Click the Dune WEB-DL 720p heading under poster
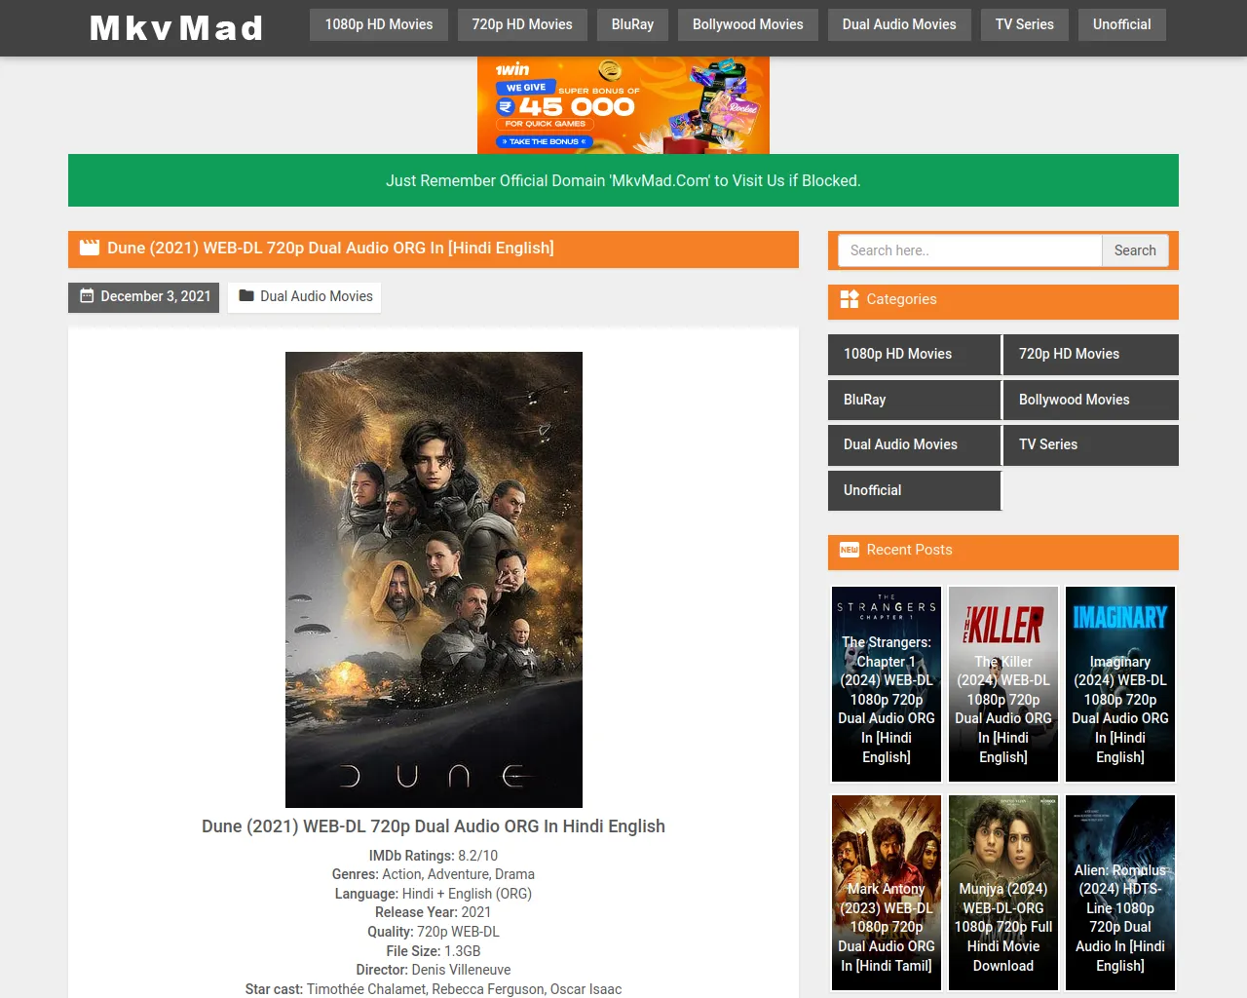 pos(434,826)
